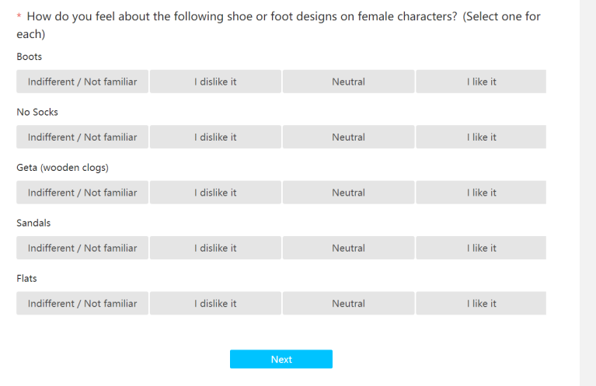Select 'Indifferent / Not familiar' for Flats
Image resolution: width=596 pixels, height=386 pixels.
click(82, 303)
